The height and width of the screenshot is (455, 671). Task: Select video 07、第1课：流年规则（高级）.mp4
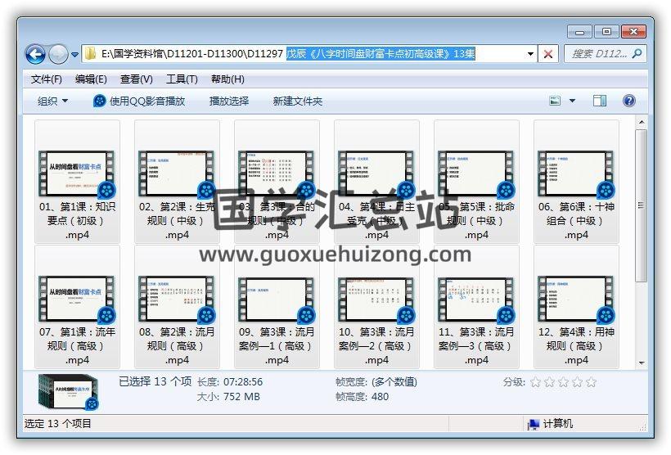coord(77,307)
